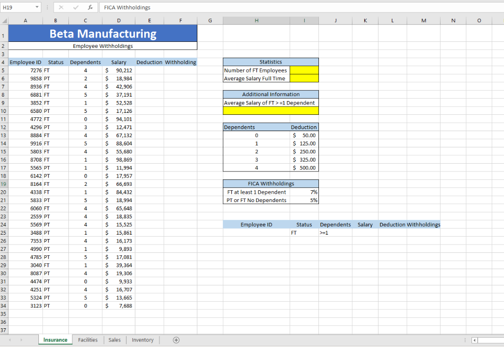Click the Statistics header cell

[270, 62]
